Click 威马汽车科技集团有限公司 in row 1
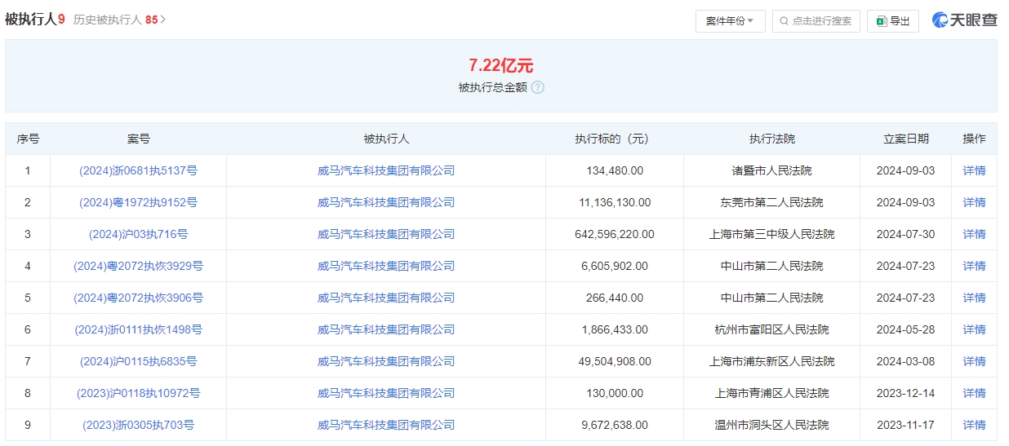The image size is (1009, 446). pos(386,170)
